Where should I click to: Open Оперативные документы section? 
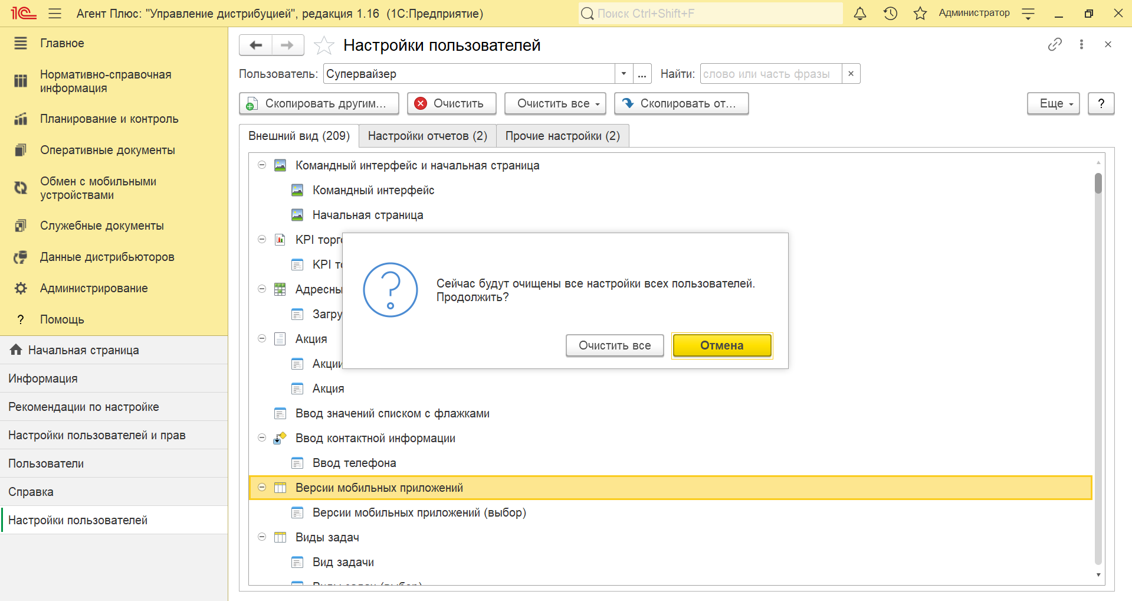tap(114, 150)
